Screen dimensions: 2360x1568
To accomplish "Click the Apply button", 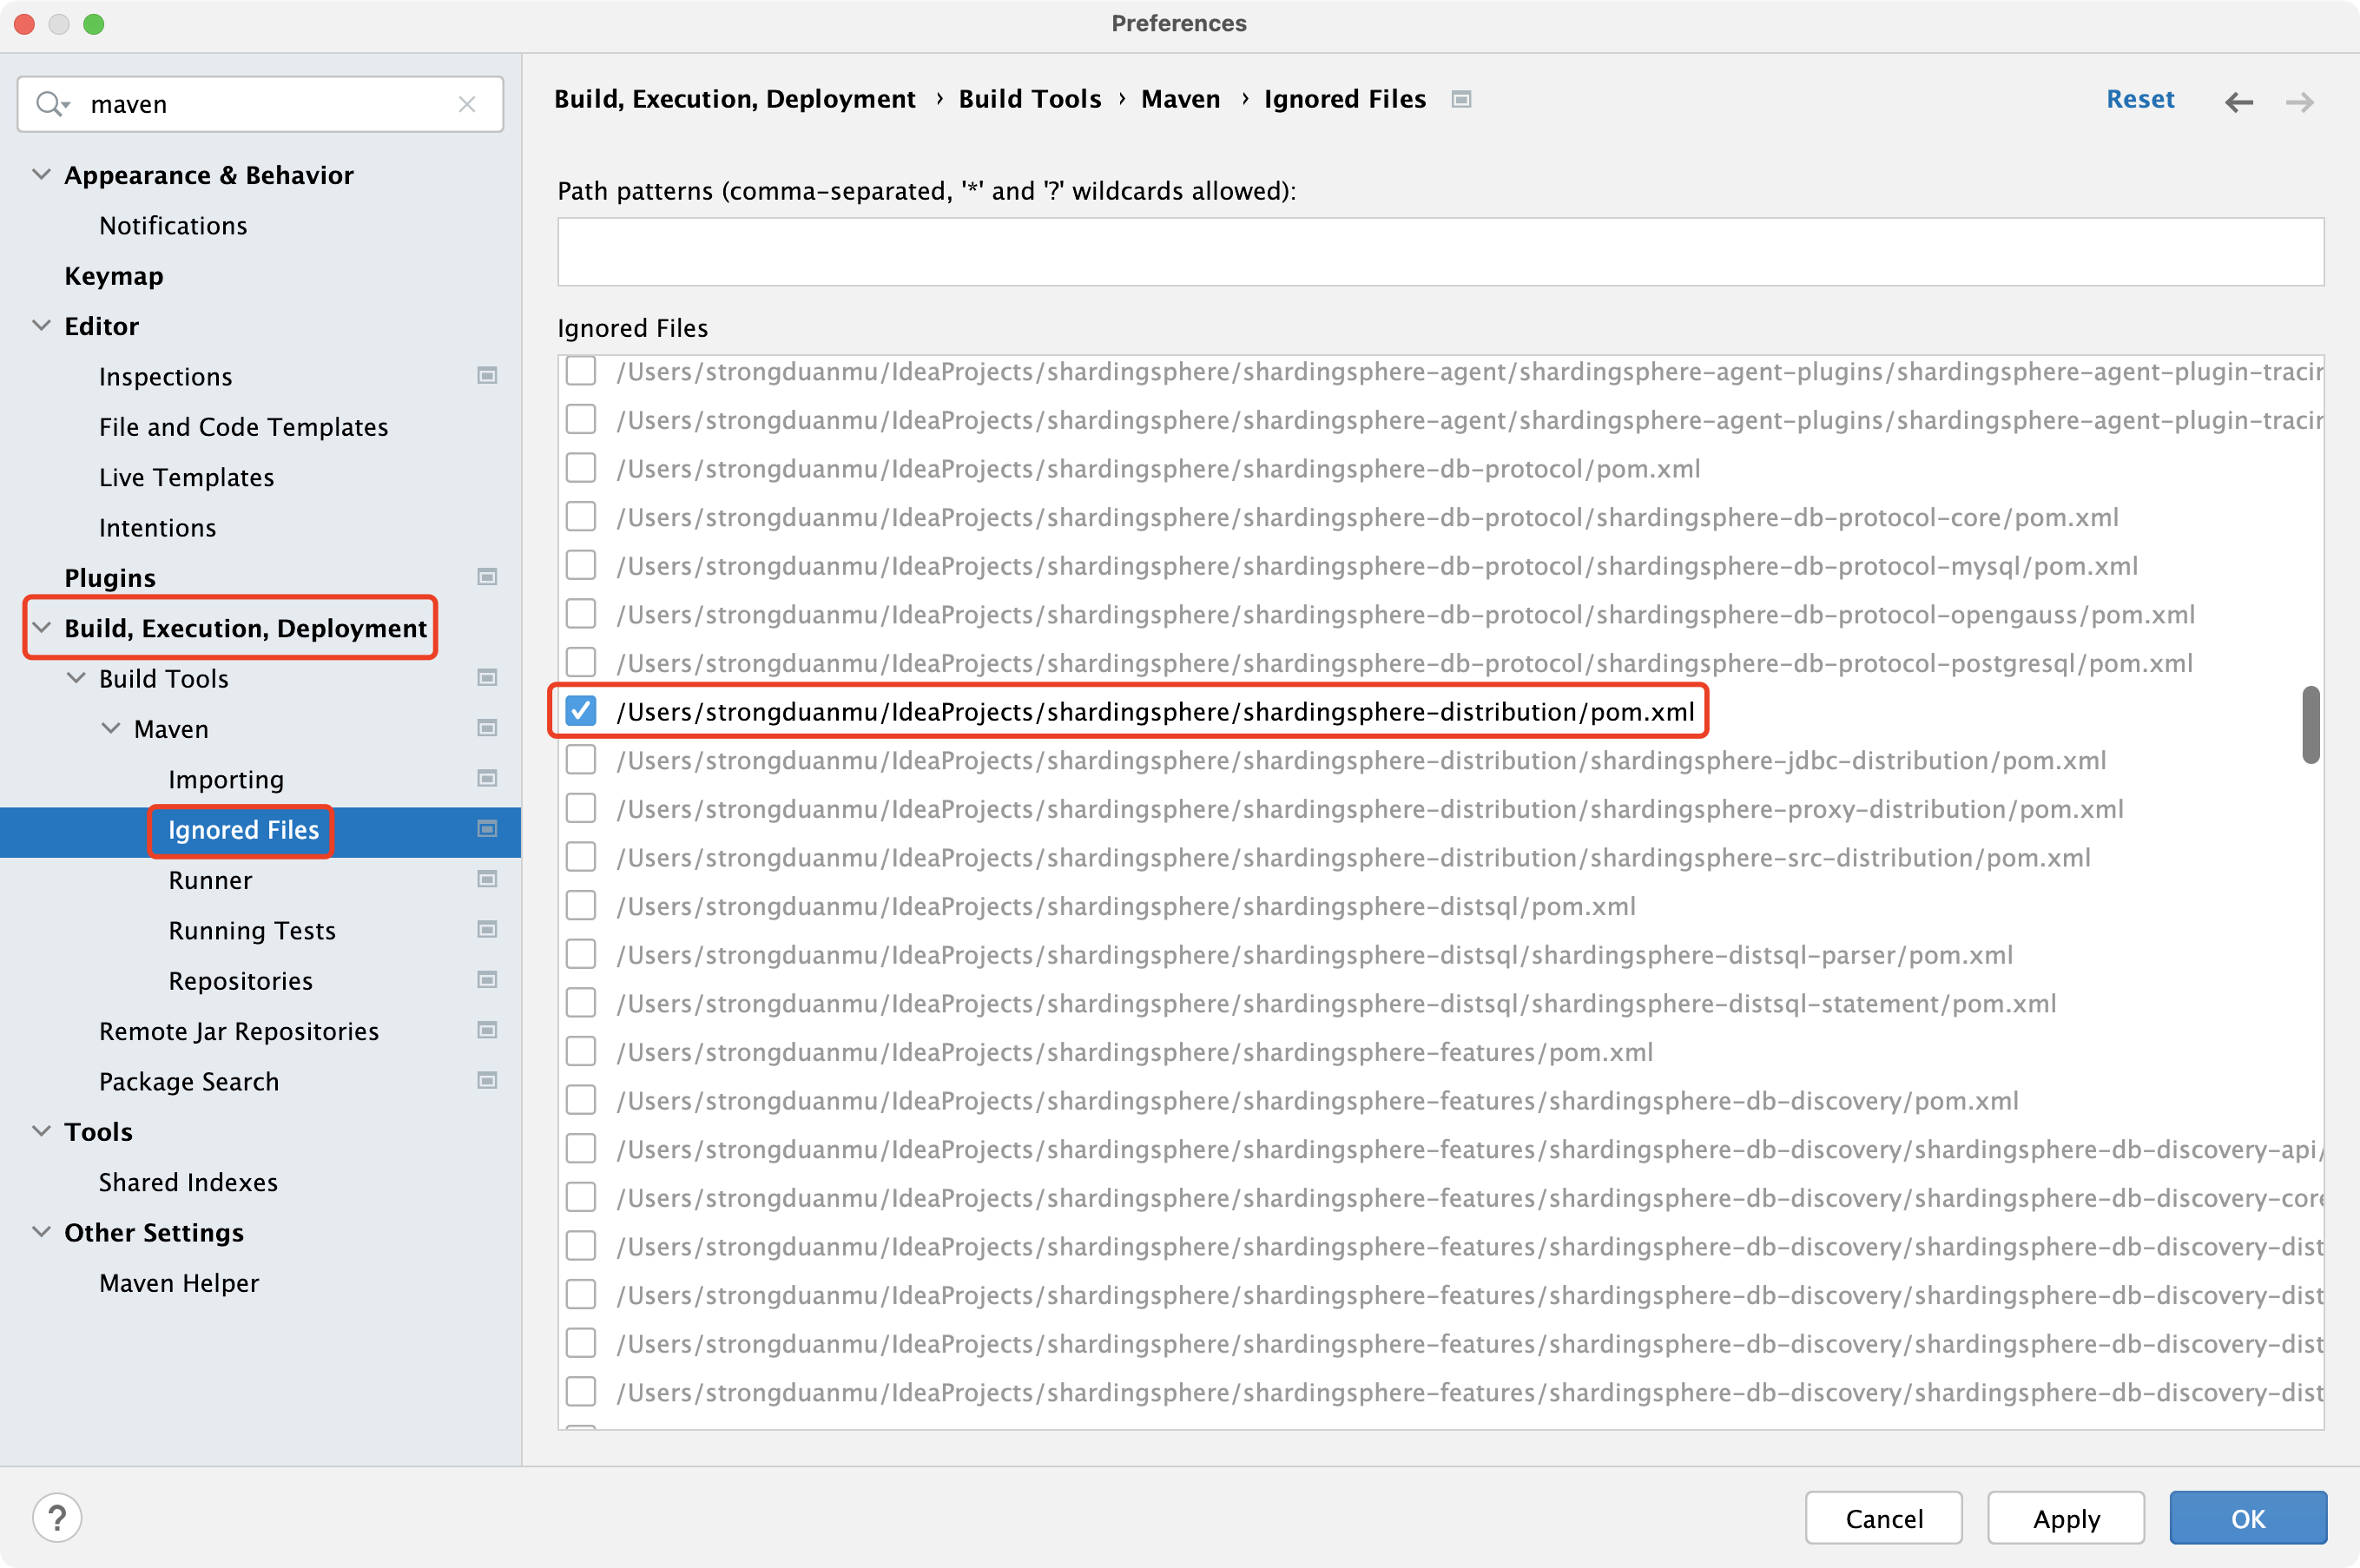I will tap(2065, 1518).
